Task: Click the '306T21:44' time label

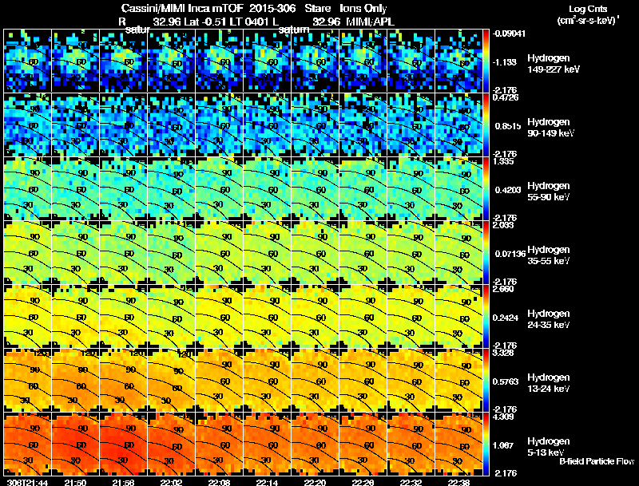Action: coord(27,482)
